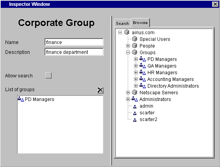Select the People label in tree
Image resolution: width=220 pixels, height=167 pixels.
coord(147,46)
